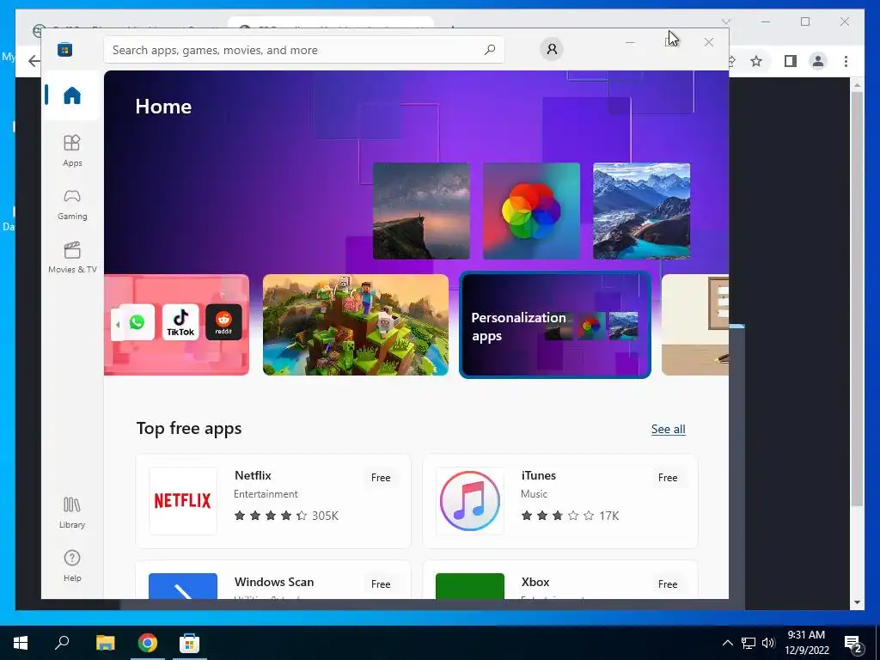The height and width of the screenshot is (660, 880).
Task: Click the green Xbox app icon
Action: click(470, 586)
